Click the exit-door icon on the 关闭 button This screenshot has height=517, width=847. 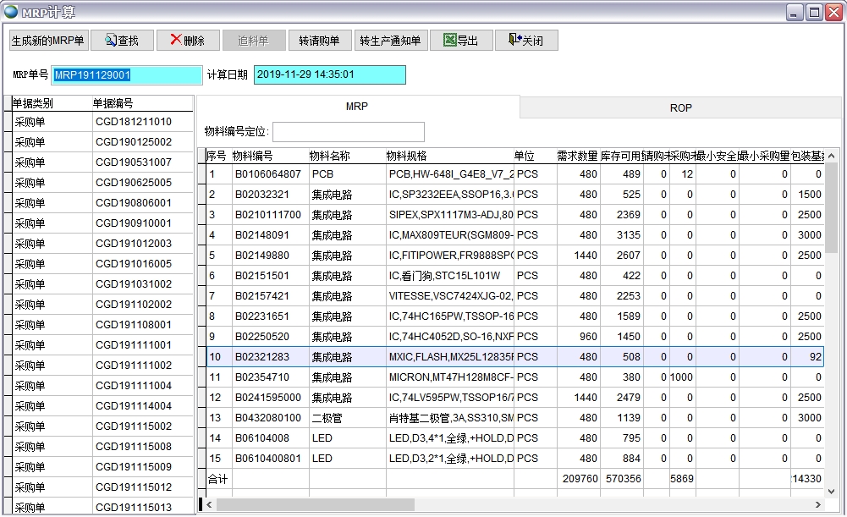[511, 40]
